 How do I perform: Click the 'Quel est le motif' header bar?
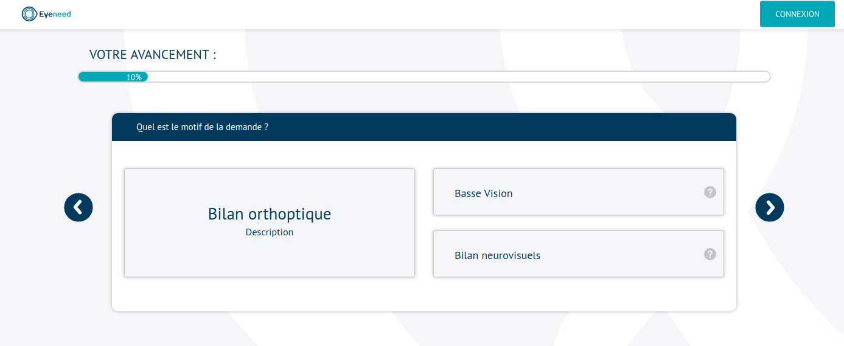click(x=424, y=127)
